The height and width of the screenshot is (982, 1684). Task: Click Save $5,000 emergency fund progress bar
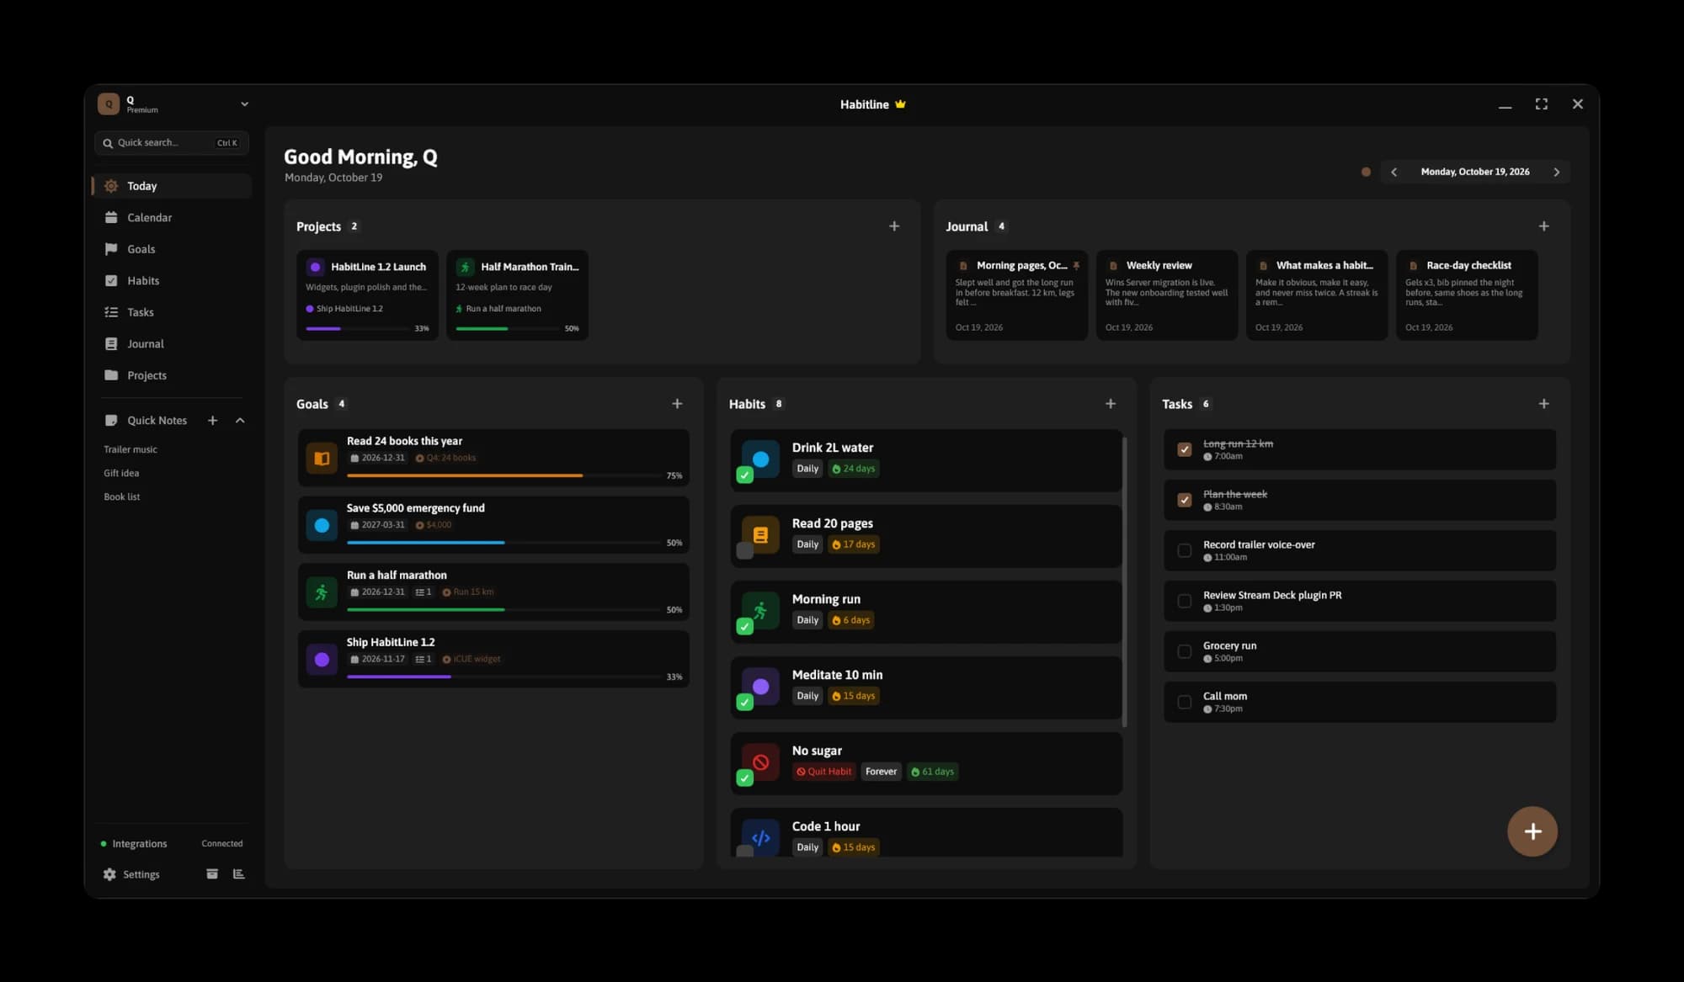(x=504, y=543)
